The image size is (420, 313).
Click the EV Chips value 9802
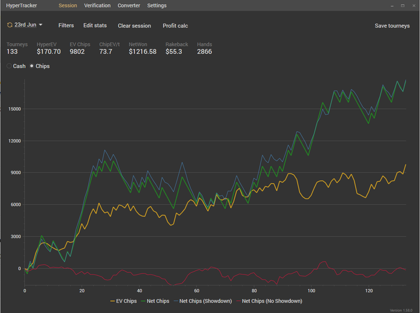tap(77, 51)
